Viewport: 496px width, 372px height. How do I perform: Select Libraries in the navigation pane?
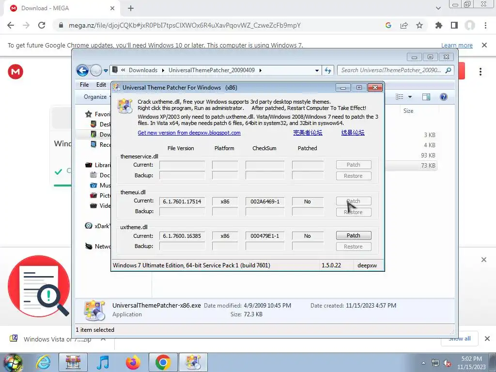point(98,165)
